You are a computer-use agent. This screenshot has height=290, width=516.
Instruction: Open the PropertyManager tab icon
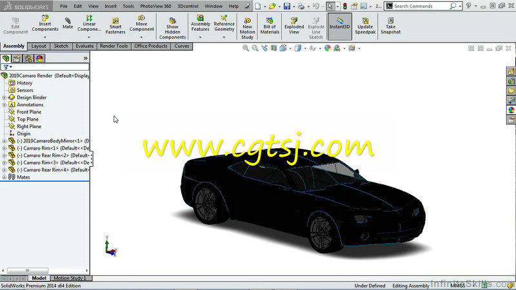(x=17, y=59)
